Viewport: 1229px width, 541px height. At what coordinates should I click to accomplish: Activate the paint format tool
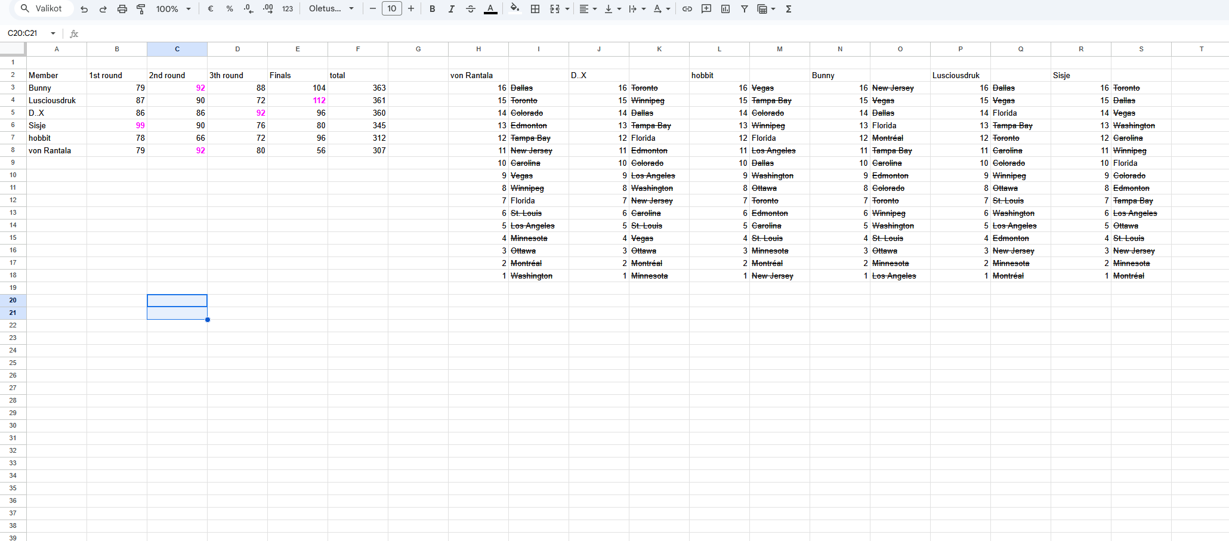click(141, 9)
